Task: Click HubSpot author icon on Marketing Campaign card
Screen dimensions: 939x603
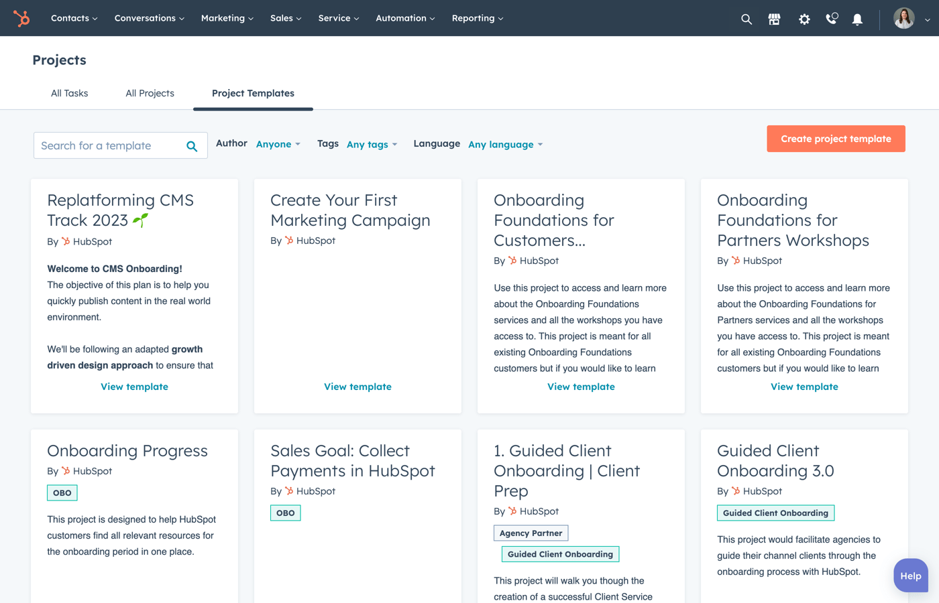Action: (289, 240)
